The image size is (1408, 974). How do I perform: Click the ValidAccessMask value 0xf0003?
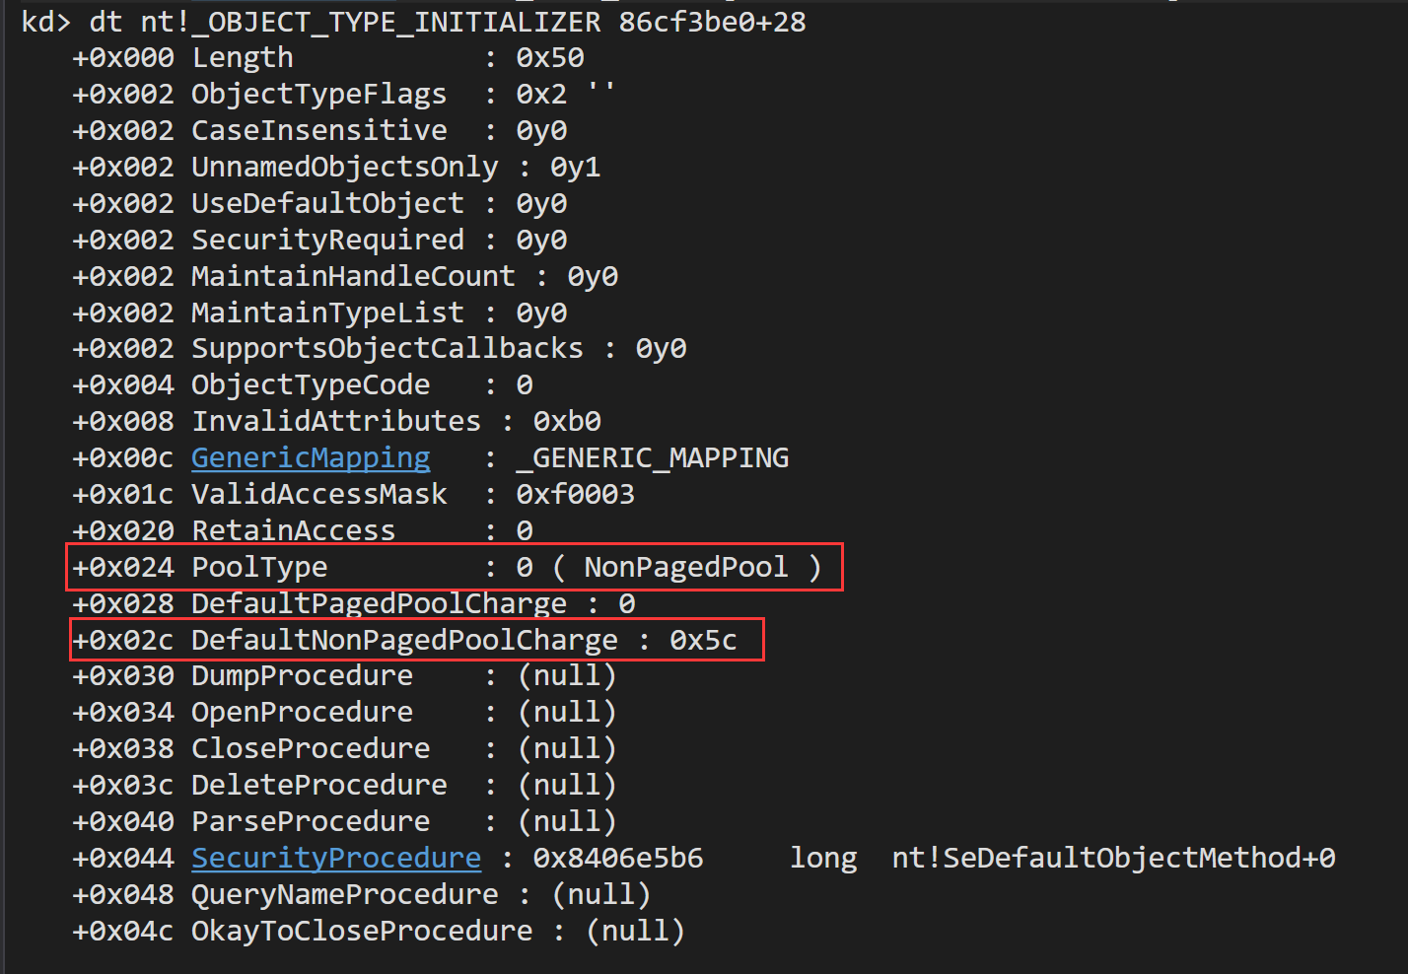(575, 495)
